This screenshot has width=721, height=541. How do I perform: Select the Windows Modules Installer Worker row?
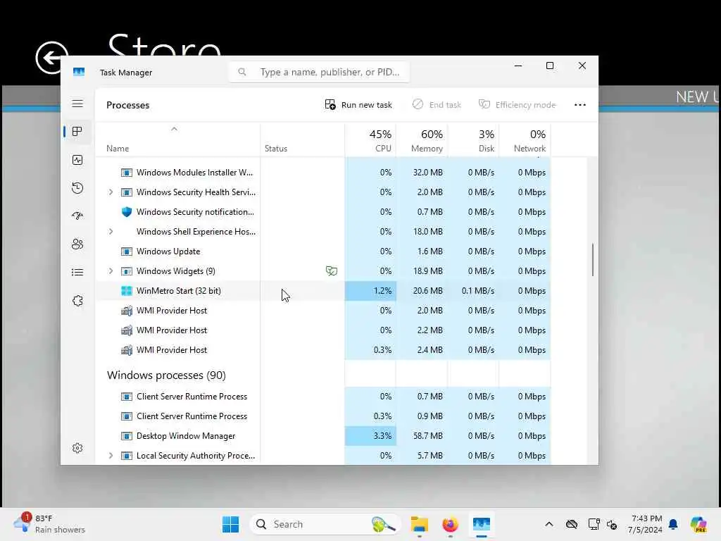[322, 173]
